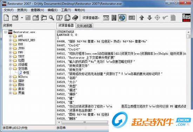This screenshot has width=193, height=132.
Task: Click the grayed crosshair target icon
Action: 157,18
